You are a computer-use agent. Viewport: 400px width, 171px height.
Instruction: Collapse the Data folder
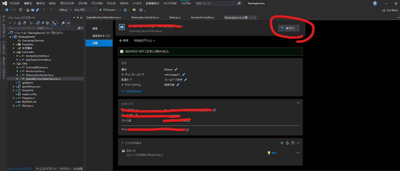click(13, 63)
